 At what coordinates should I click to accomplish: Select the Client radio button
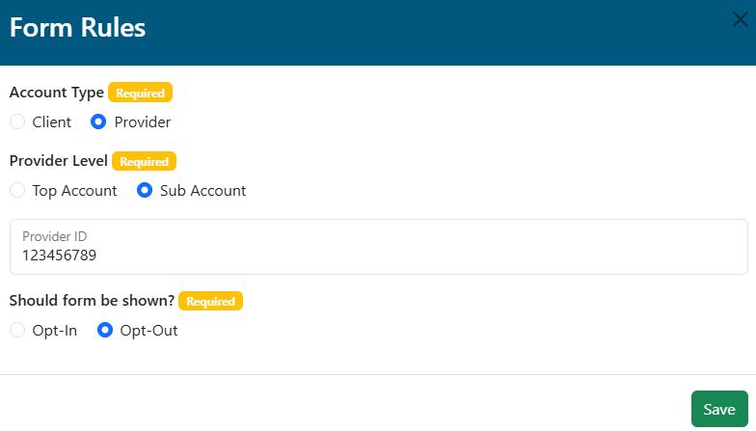(17, 122)
